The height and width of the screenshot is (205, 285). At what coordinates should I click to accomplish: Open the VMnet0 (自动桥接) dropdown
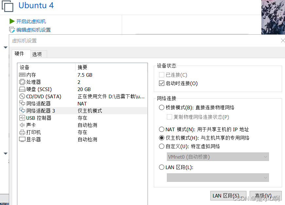click(x=218, y=157)
